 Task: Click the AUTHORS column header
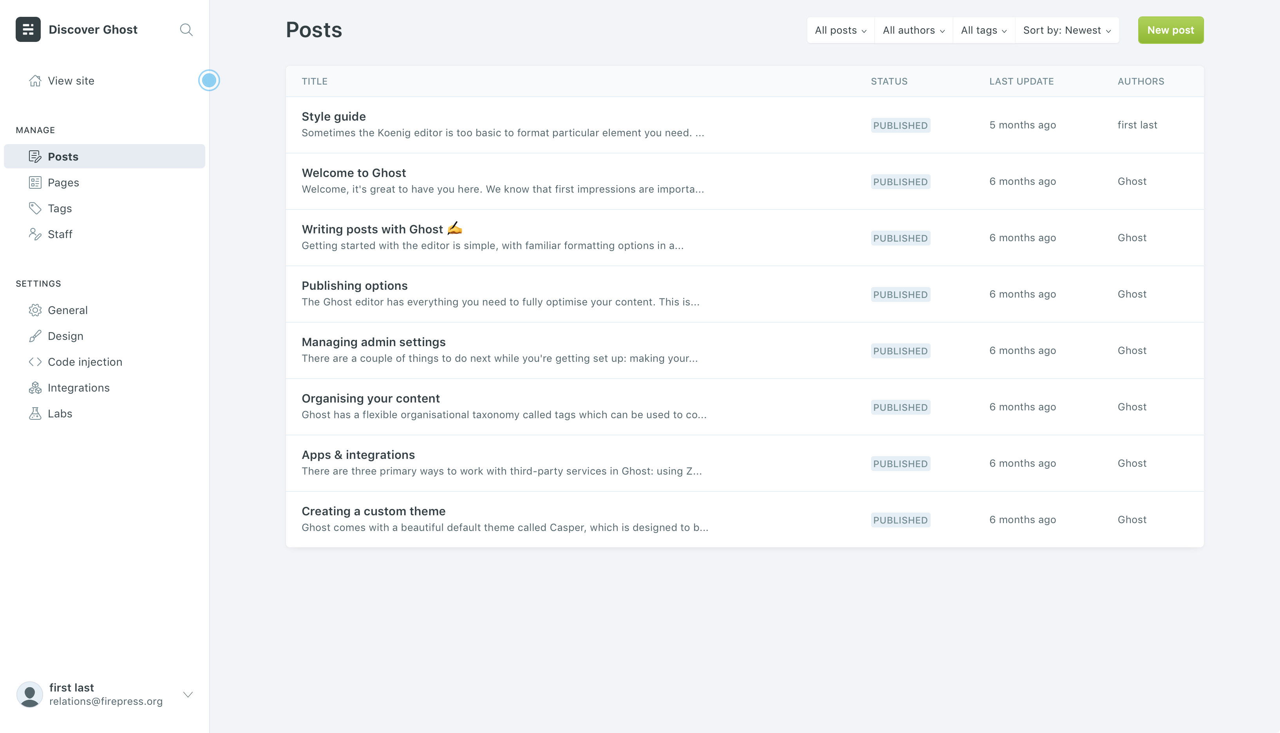tap(1141, 81)
